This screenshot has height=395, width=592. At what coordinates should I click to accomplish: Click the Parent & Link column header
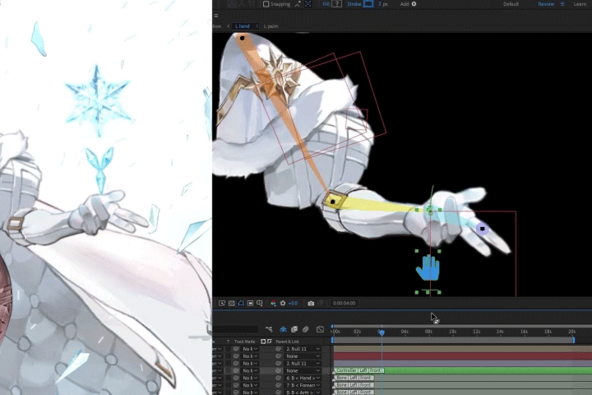click(x=287, y=342)
